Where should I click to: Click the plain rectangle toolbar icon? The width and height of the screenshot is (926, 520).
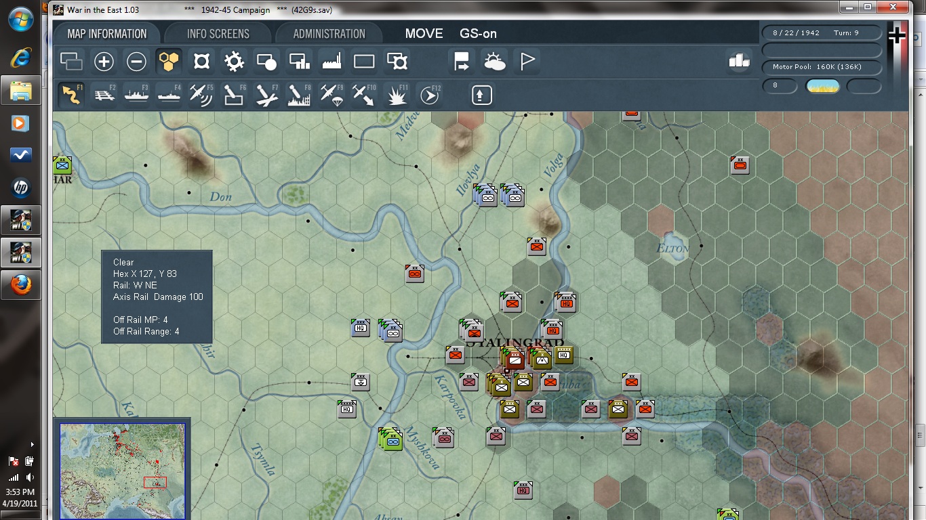364,62
